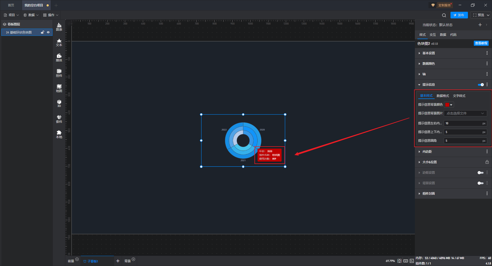Open 提示信息背景图片 file dropdown
The width and height of the screenshot is (492, 266).
(465, 113)
